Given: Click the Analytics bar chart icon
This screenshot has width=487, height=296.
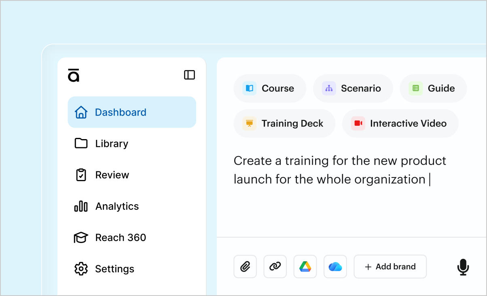Looking at the screenshot, I should (x=81, y=206).
